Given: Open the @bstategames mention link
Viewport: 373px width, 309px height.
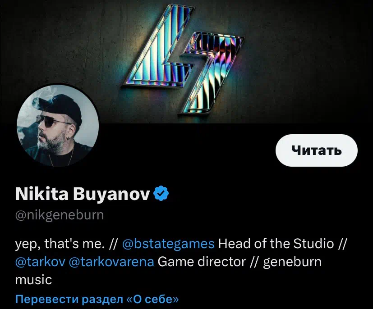Looking at the screenshot, I should pos(168,244).
